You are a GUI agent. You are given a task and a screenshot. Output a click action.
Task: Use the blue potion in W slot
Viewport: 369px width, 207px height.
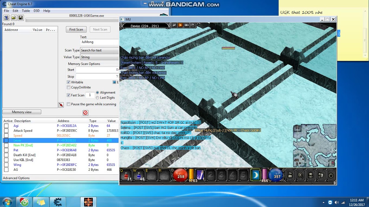click(139, 175)
